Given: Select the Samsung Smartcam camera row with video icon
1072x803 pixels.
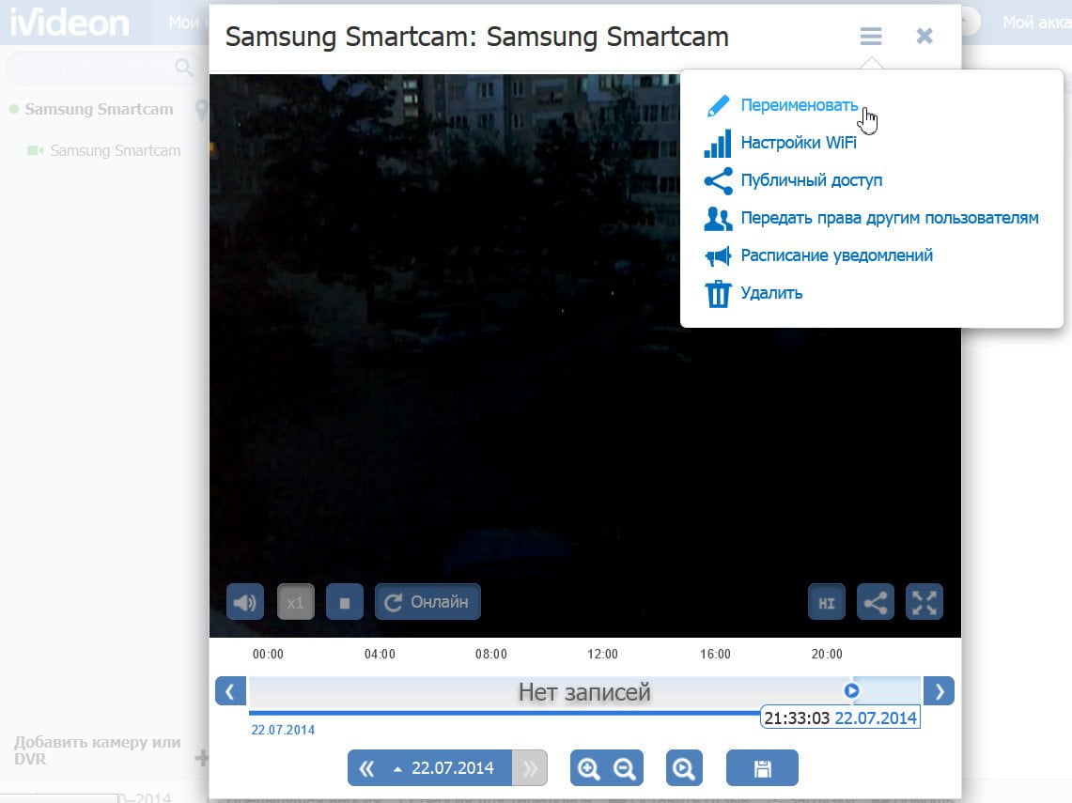Looking at the screenshot, I should click(104, 150).
